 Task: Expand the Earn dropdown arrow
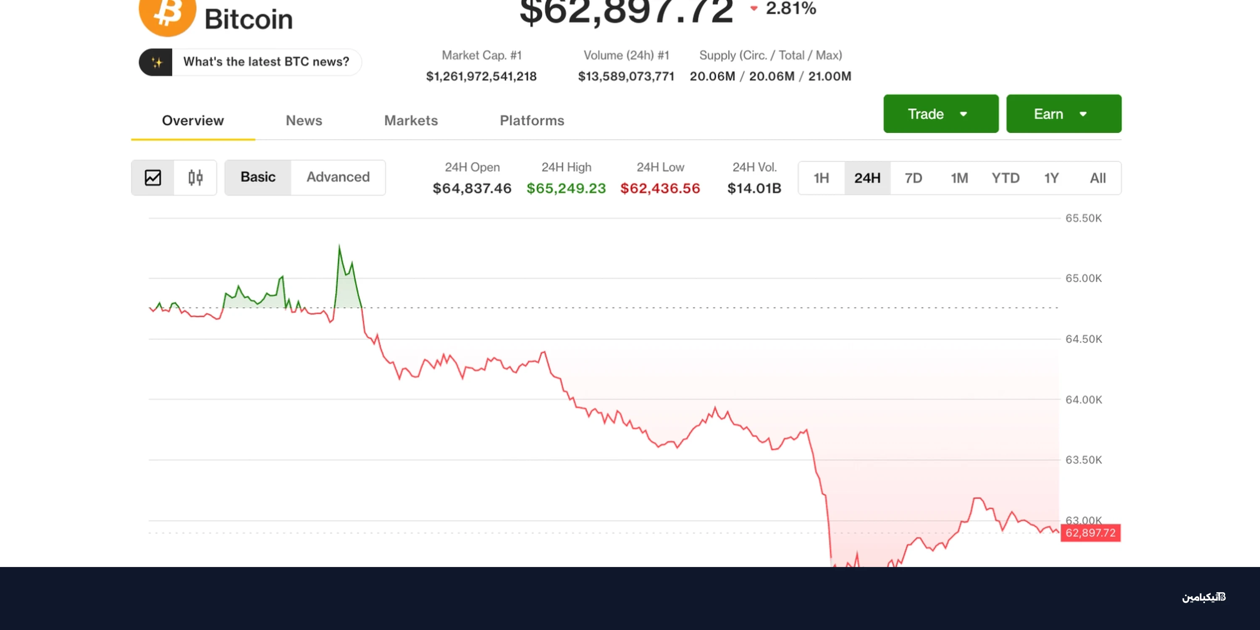[x=1083, y=114]
